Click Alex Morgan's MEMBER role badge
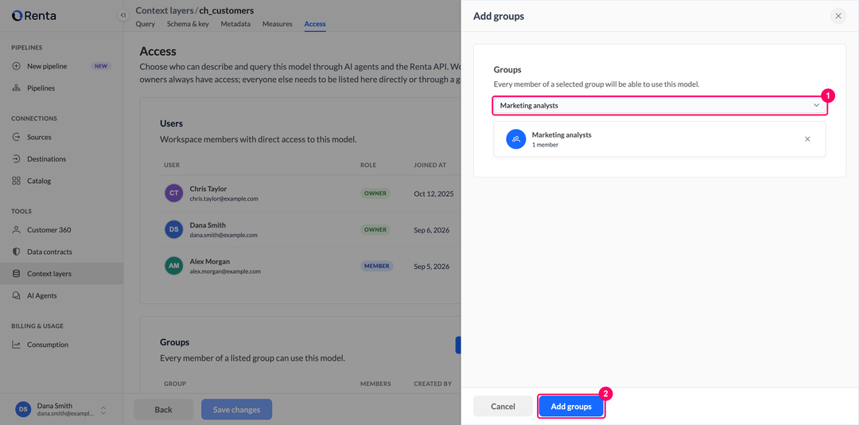Image resolution: width=859 pixels, height=425 pixels. tap(377, 265)
